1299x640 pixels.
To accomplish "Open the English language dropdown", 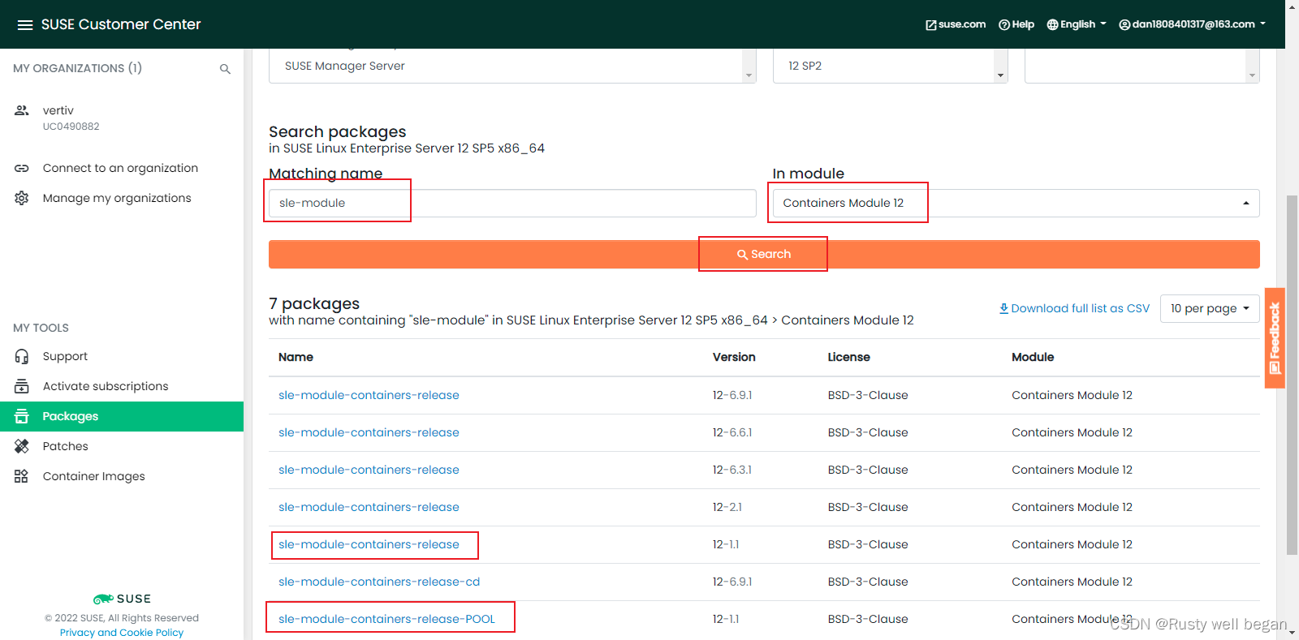I will coord(1077,24).
